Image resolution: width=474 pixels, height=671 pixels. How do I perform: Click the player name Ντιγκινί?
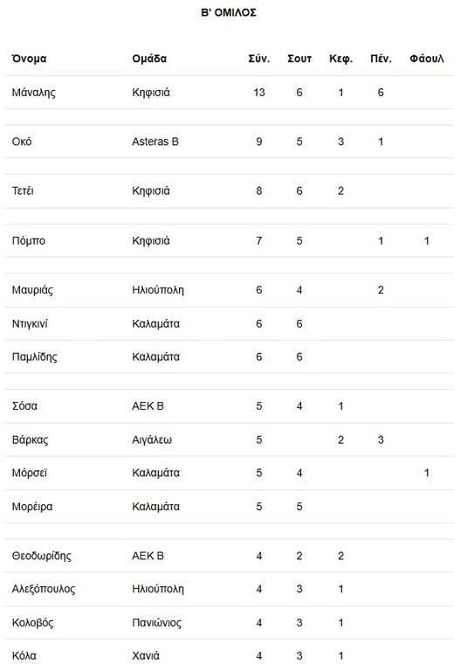pos(30,324)
